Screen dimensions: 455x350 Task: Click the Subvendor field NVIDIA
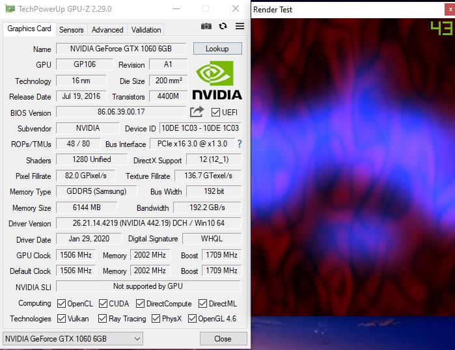point(88,128)
